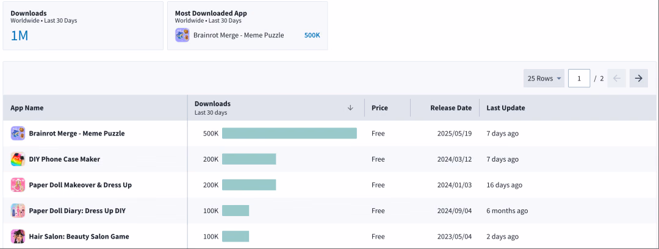Click release date 2024/03/12
The width and height of the screenshot is (659, 249).
coord(455,159)
